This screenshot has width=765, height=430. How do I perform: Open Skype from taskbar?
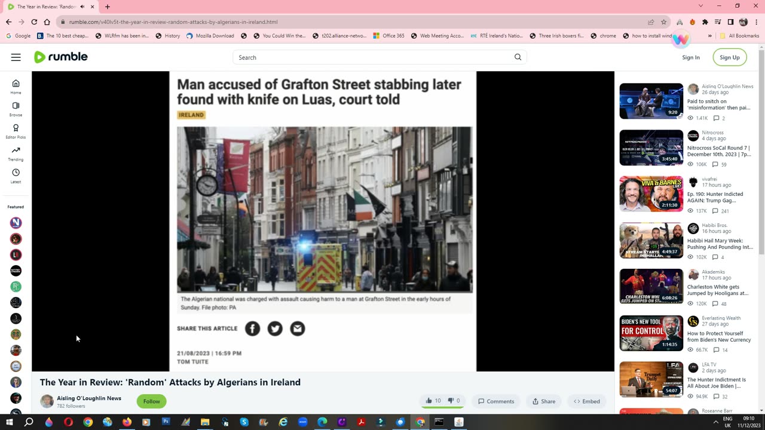point(244,422)
